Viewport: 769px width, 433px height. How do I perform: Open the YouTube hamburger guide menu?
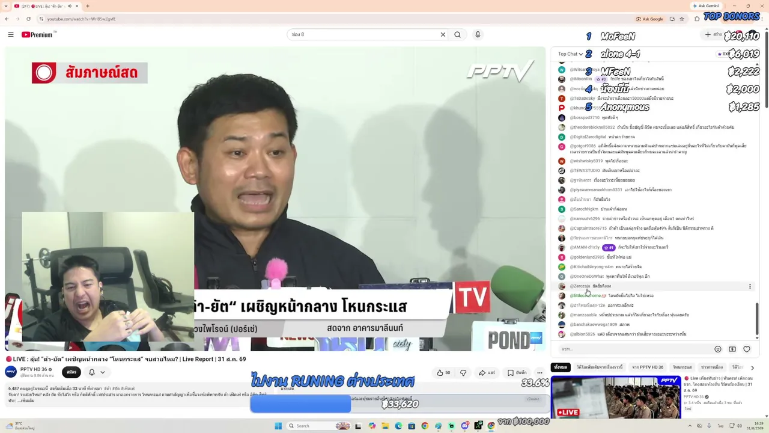11,35
